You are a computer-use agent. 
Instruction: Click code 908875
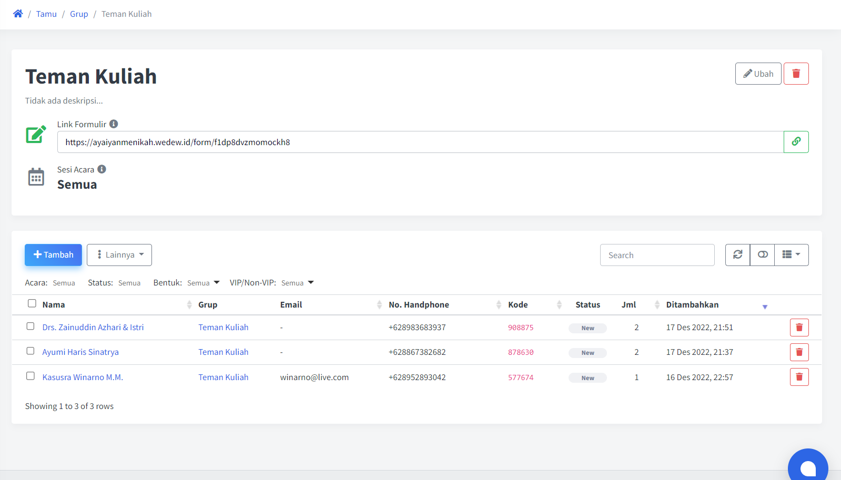(521, 328)
